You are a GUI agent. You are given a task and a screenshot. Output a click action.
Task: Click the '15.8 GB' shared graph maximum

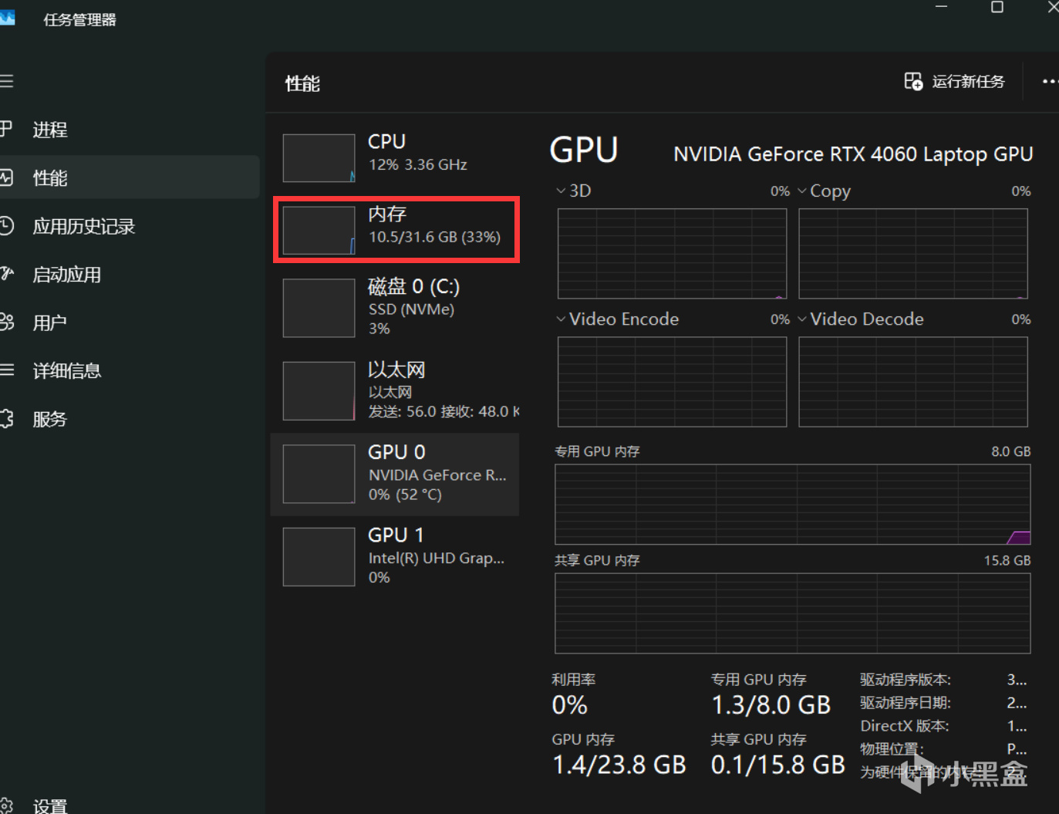tap(1007, 560)
